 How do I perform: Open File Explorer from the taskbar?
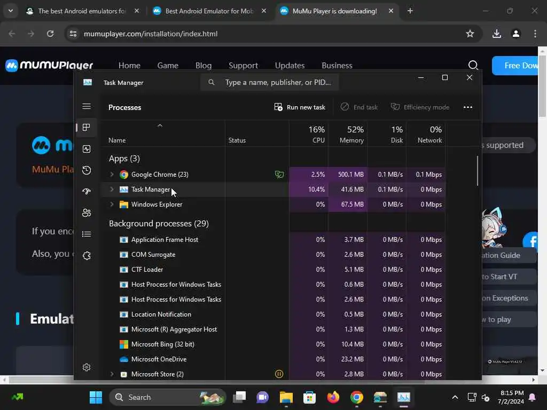286,397
